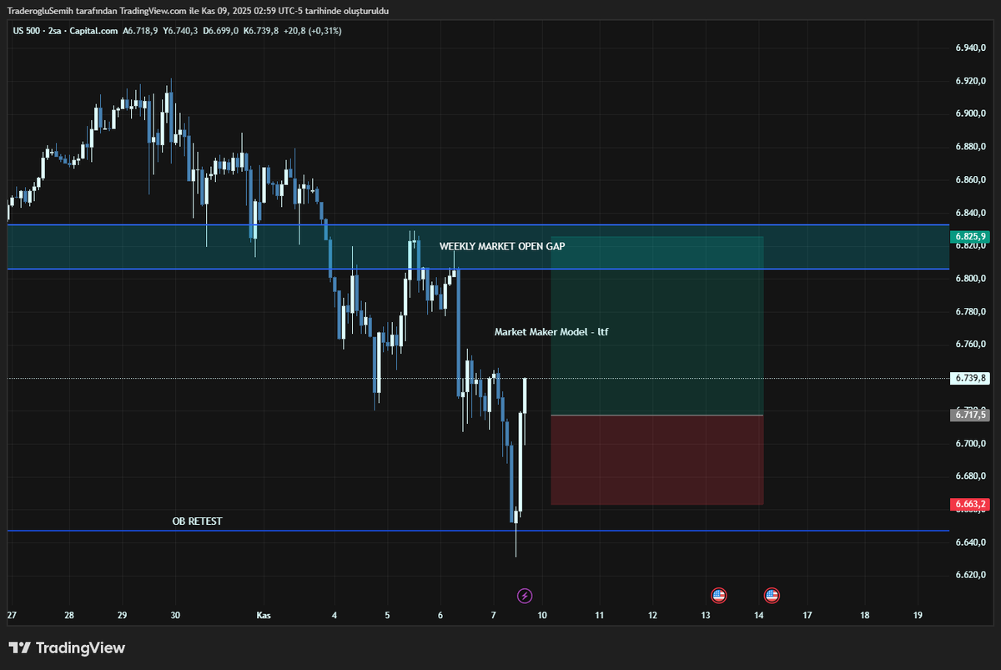
Task: Select the teal weekly gap rectangle's upper border line
Action: pyautogui.click(x=478, y=224)
